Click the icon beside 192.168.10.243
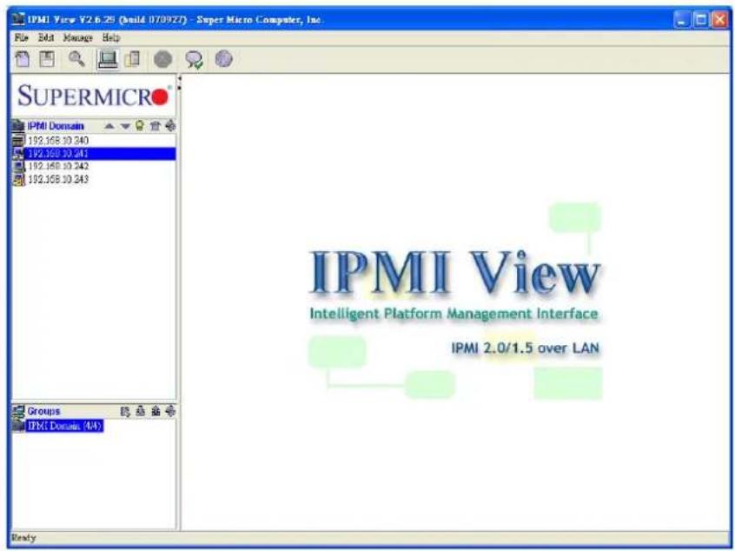This screenshot has width=735, height=551. click(x=19, y=179)
